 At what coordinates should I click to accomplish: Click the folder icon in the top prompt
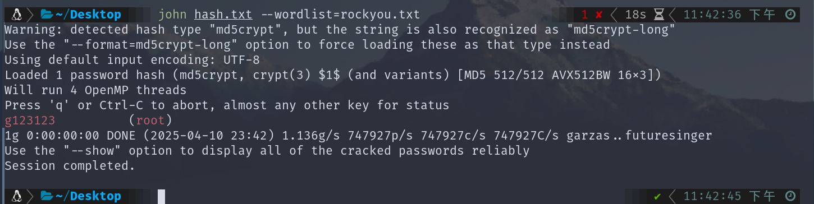pos(47,15)
